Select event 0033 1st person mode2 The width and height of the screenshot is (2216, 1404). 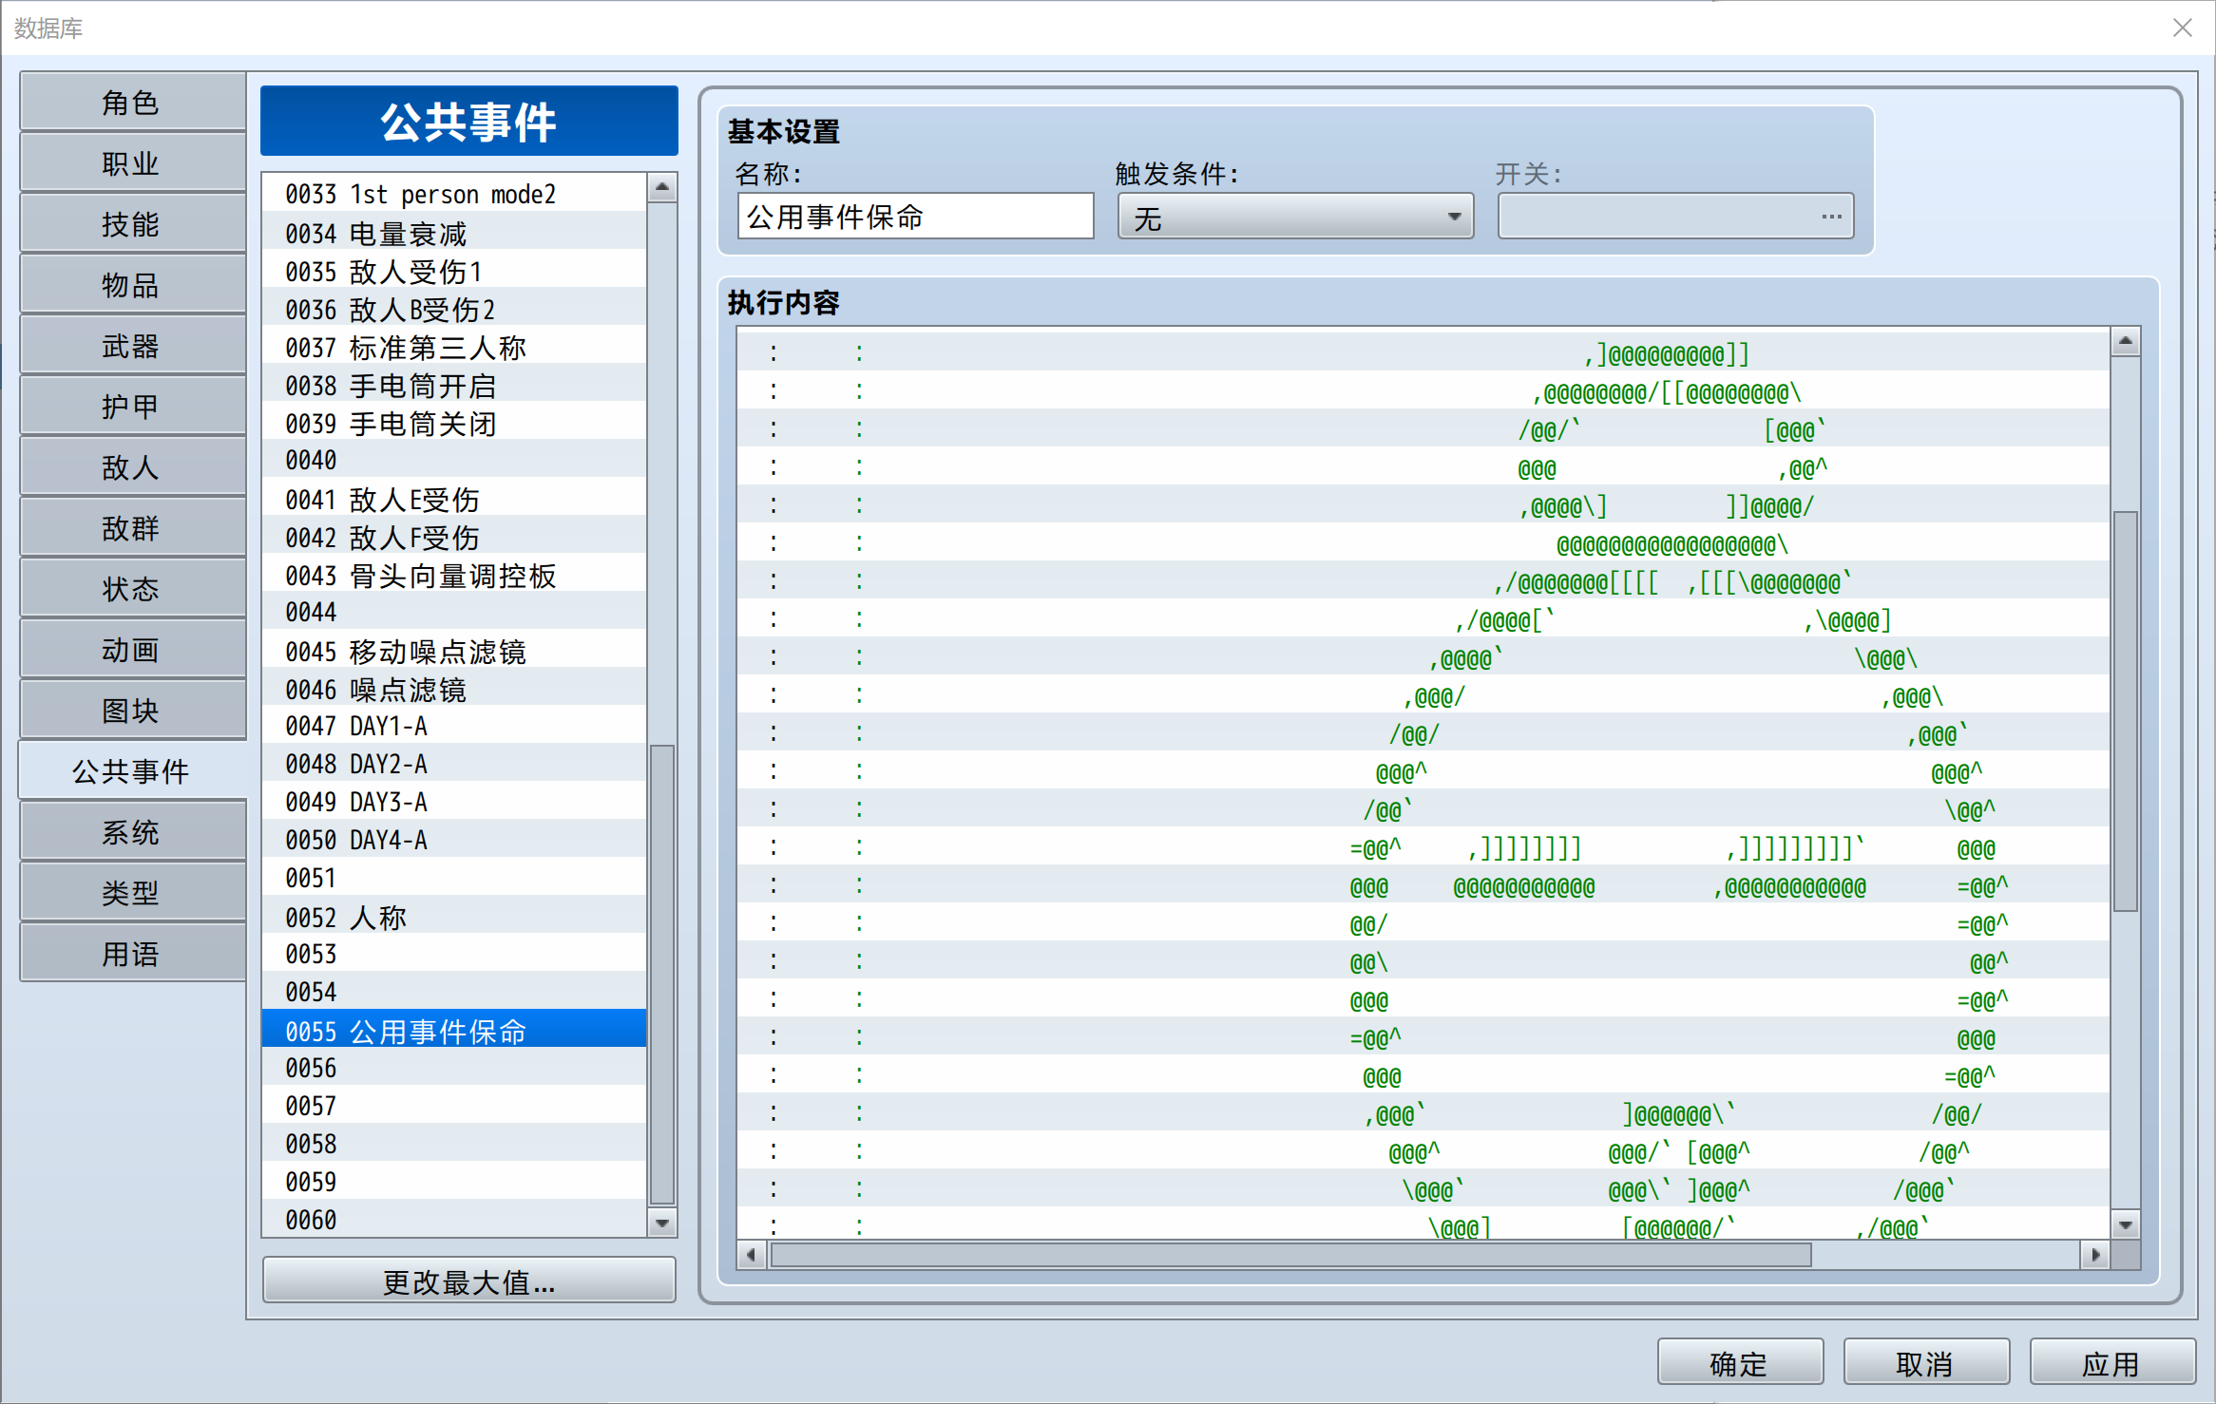tap(454, 194)
